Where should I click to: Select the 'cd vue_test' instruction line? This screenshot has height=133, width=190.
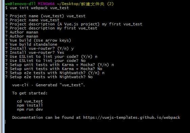tap(30, 101)
